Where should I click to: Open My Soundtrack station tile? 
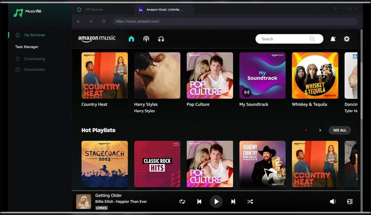click(x=262, y=76)
